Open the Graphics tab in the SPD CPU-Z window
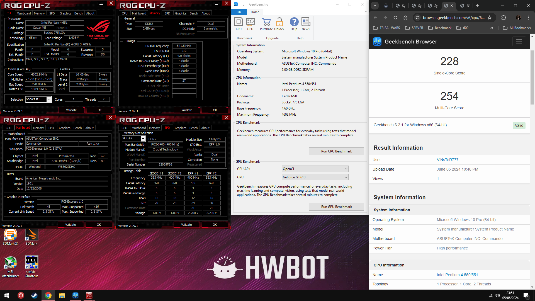The height and width of the screenshot is (301, 535). (x=180, y=128)
